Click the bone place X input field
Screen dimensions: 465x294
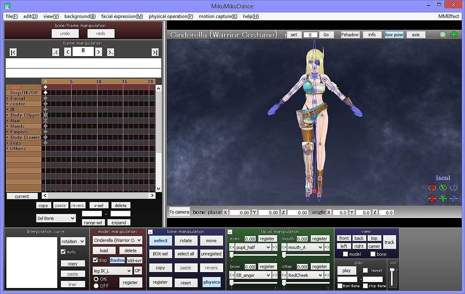click(239, 213)
